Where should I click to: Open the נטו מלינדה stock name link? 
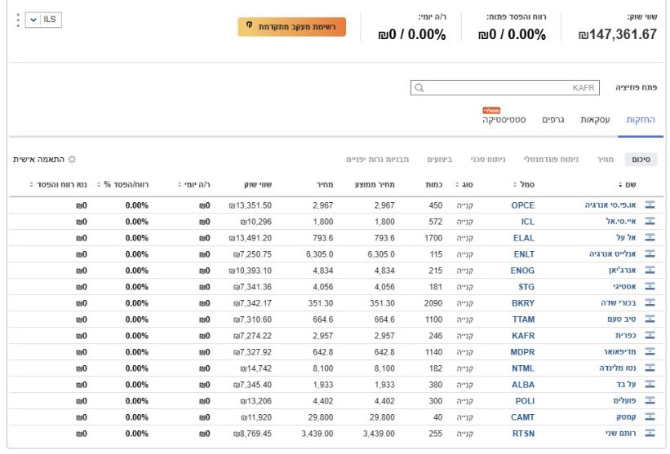click(618, 368)
